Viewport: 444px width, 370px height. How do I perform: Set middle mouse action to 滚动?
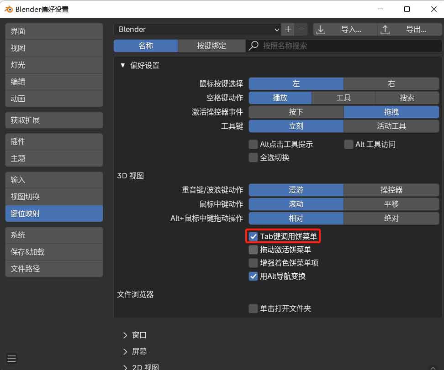pos(296,204)
